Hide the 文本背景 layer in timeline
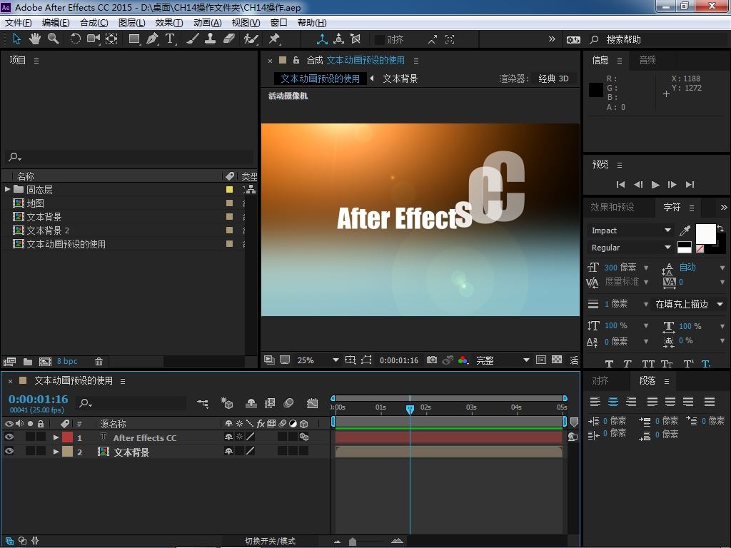This screenshot has width=731, height=548. pos(9,451)
